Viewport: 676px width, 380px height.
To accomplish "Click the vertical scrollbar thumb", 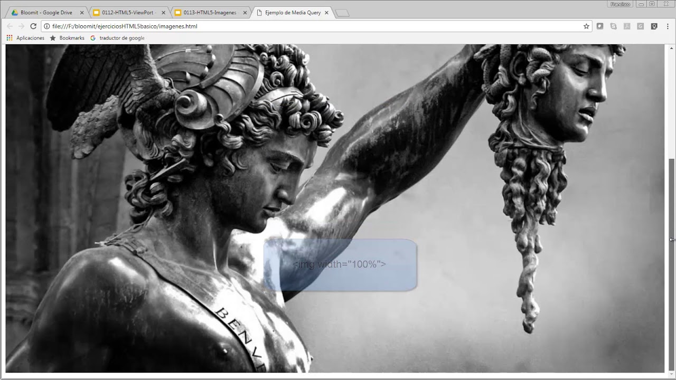I will coord(672,264).
